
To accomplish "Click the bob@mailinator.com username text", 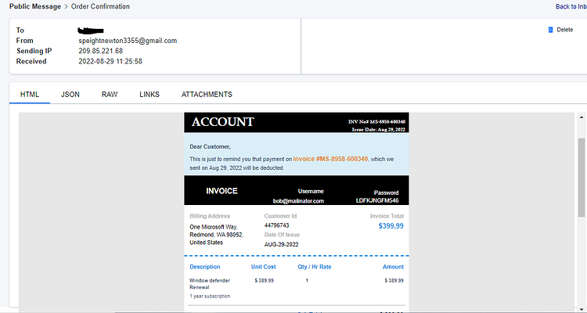I will click(x=298, y=201).
